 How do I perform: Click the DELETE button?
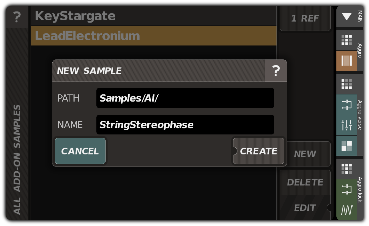point(305,182)
